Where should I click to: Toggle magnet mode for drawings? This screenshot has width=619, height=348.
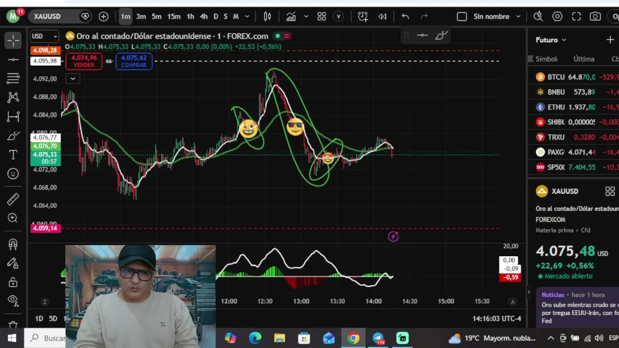[x=13, y=244]
